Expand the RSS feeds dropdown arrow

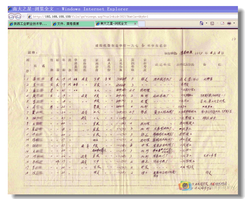coord(217,24)
